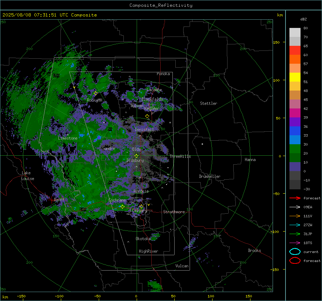
Task: Click the Okotoks map label
Action: pos(143,238)
